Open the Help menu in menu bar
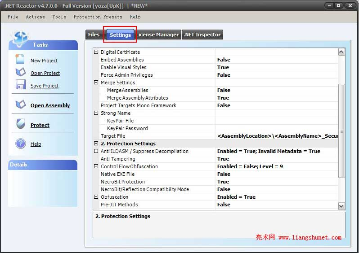Image resolution: width=359 pixels, height=253 pixels. coord(135,17)
